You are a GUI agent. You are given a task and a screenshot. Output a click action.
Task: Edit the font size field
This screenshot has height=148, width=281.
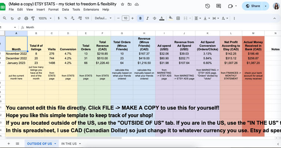point(125,18)
